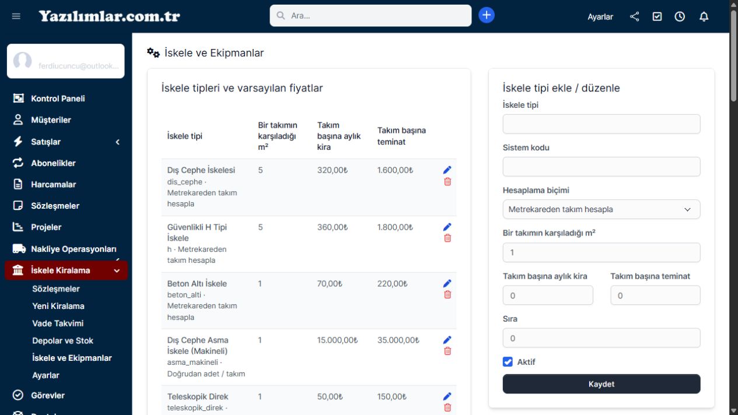Viewport: 738px width, 415px height.
Task: Open the hamburger menu icon
Action: click(16, 16)
